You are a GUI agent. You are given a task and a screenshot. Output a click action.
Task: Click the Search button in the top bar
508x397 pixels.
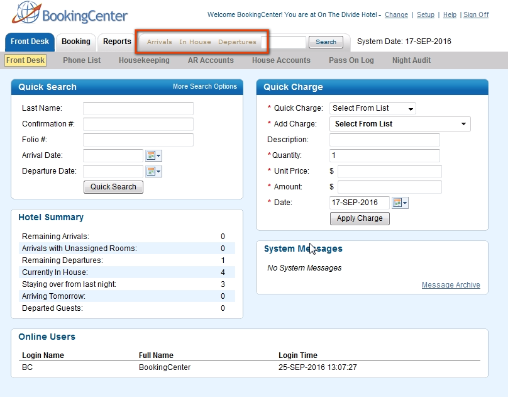[326, 42]
